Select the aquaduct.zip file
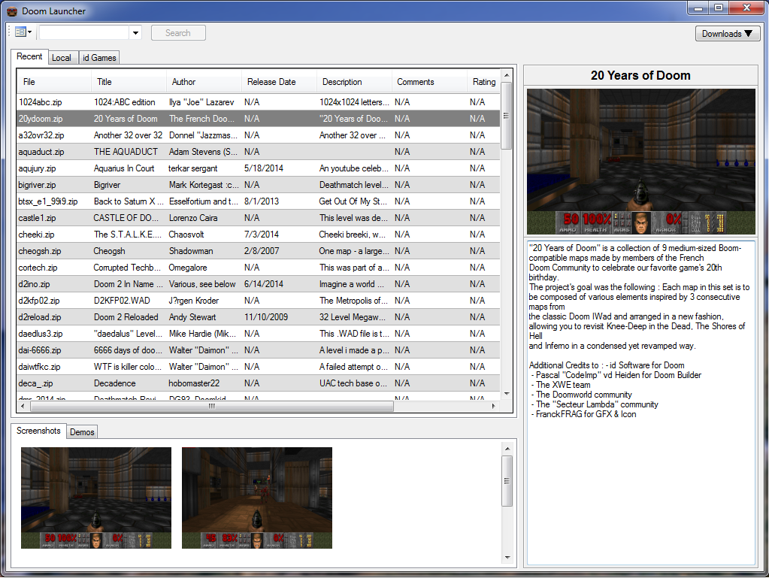Screen dimensions: 769x578 click(41, 152)
